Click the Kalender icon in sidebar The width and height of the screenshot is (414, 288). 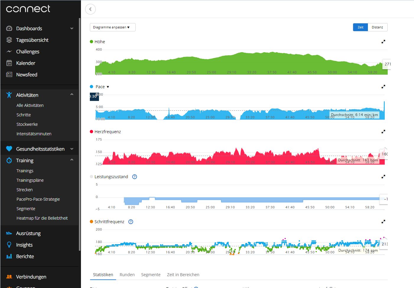pyautogui.click(x=9, y=63)
